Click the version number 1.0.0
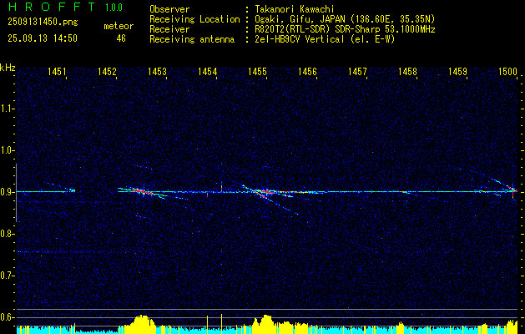This screenshot has width=525, height=334. [x=114, y=8]
